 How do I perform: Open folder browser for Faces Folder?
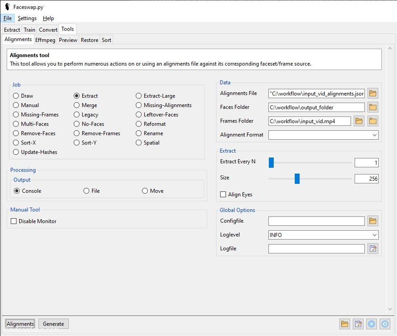[373, 107]
